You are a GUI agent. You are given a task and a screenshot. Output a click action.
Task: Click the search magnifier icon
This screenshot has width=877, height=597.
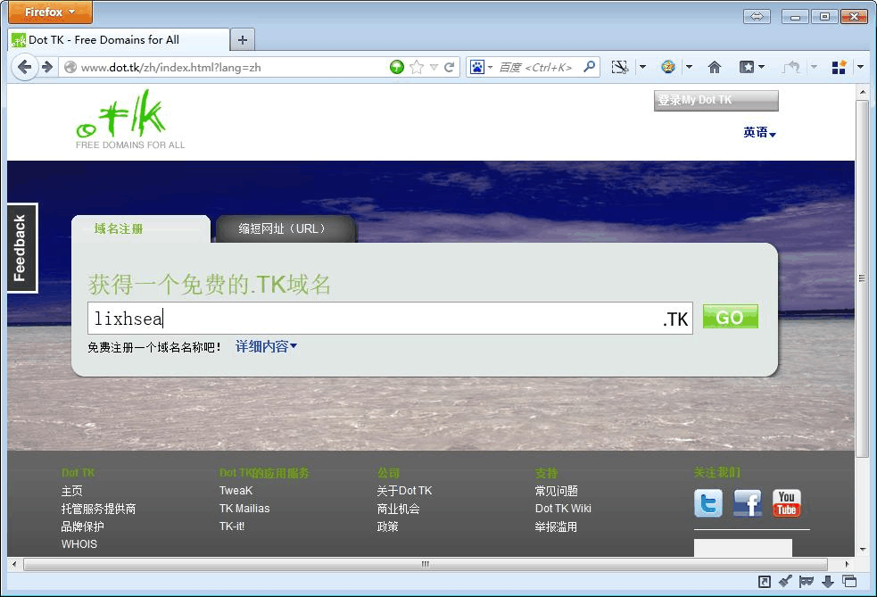coord(589,67)
